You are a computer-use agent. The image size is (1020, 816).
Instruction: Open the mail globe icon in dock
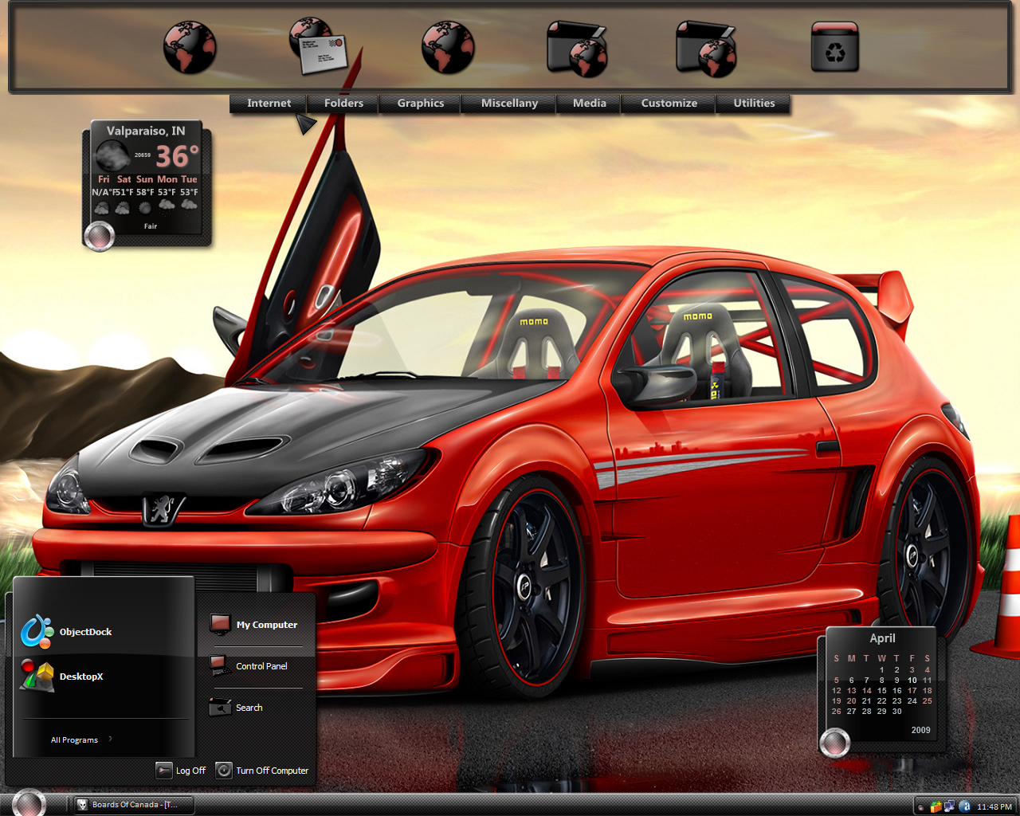click(317, 47)
